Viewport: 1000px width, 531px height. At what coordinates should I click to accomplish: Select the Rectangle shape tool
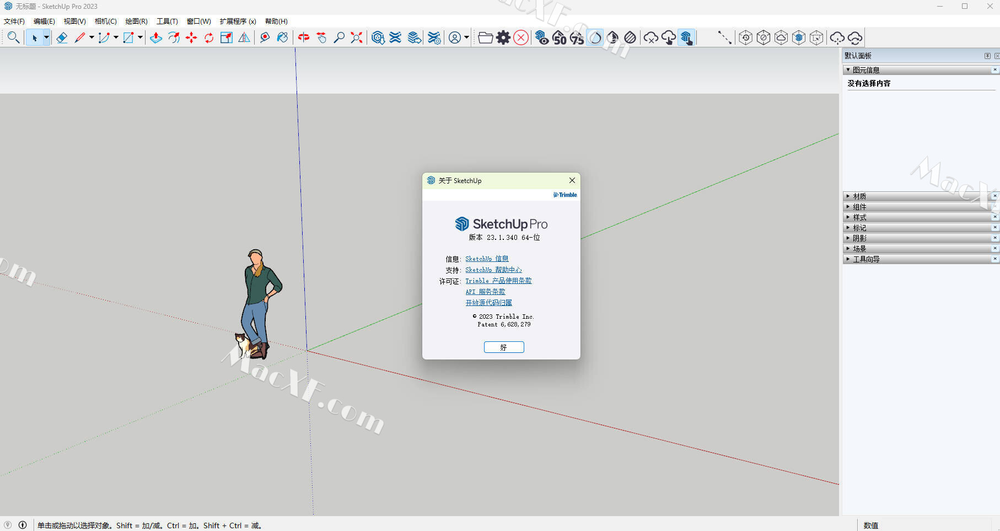click(x=128, y=37)
